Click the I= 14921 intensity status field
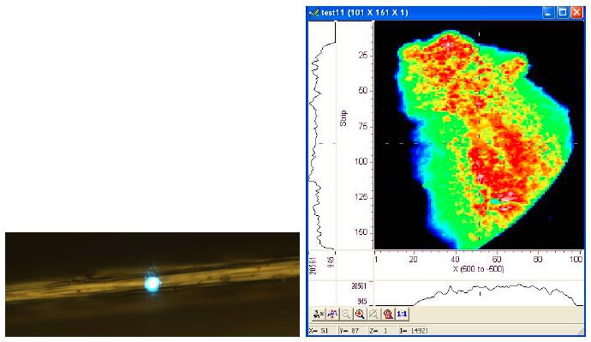This screenshot has height=342, width=591. pyautogui.click(x=414, y=331)
